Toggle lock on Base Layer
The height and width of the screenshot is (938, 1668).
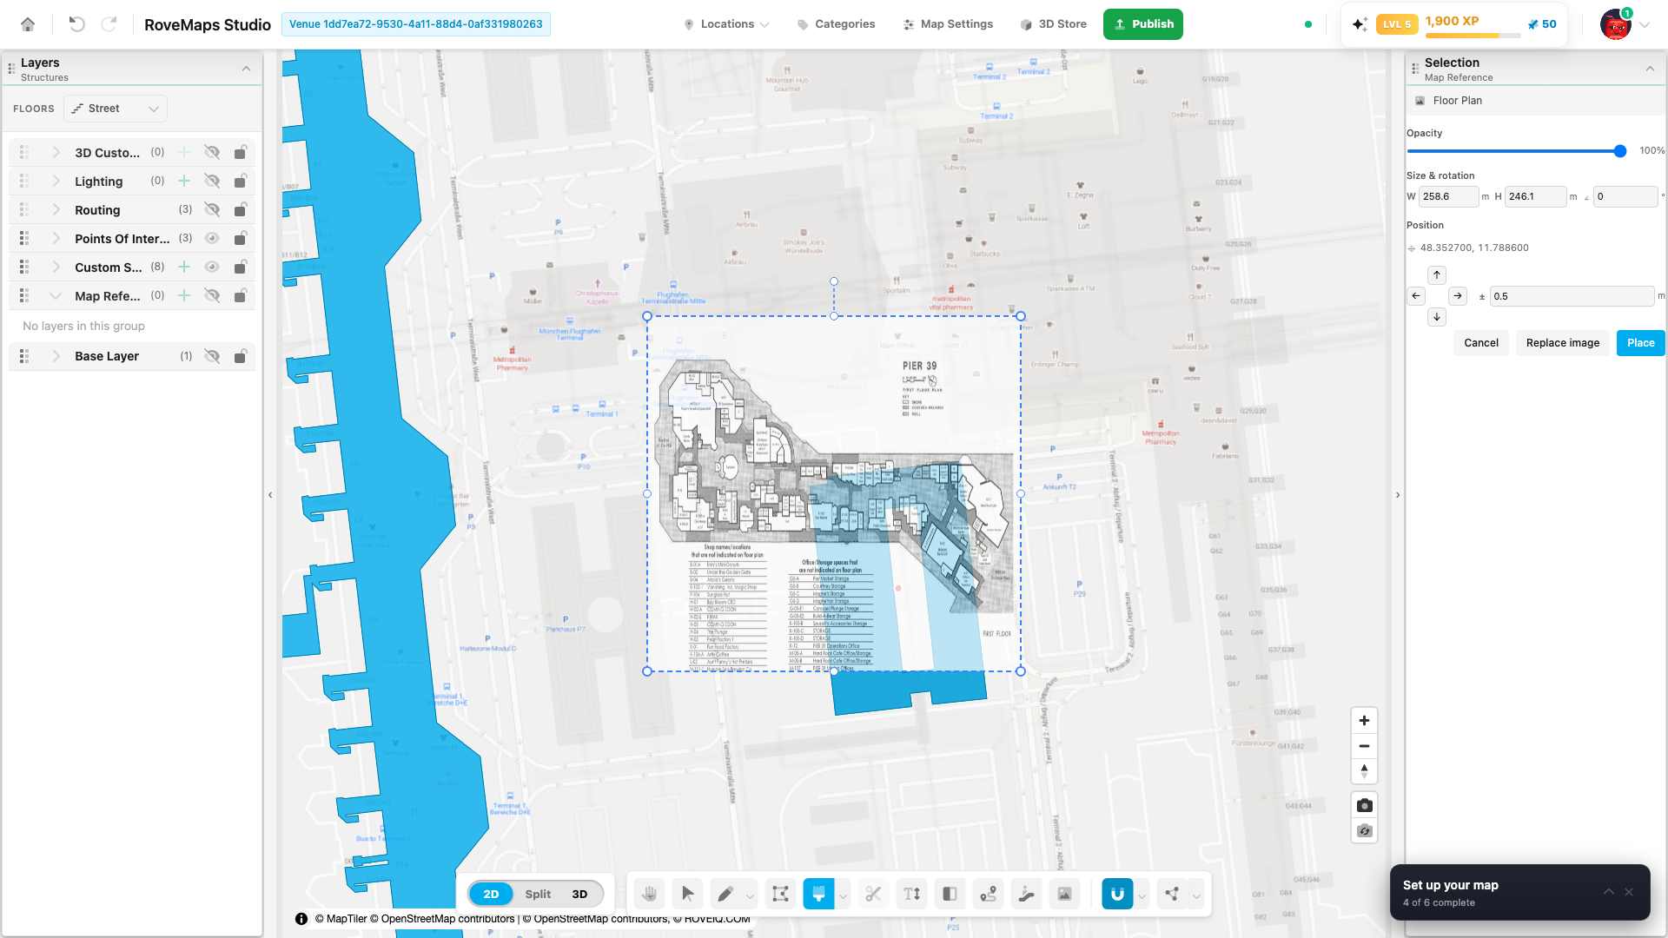[241, 356]
